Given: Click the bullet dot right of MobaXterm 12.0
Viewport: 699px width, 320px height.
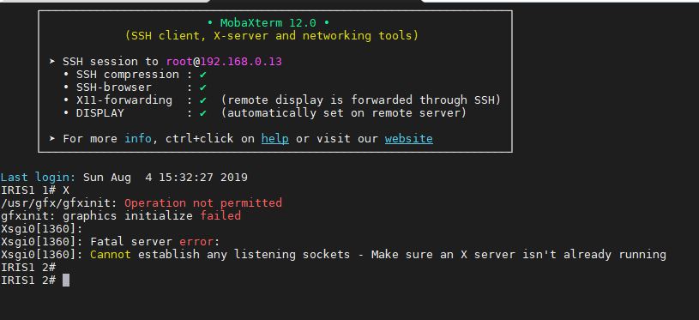Looking at the screenshot, I should (326, 22).
